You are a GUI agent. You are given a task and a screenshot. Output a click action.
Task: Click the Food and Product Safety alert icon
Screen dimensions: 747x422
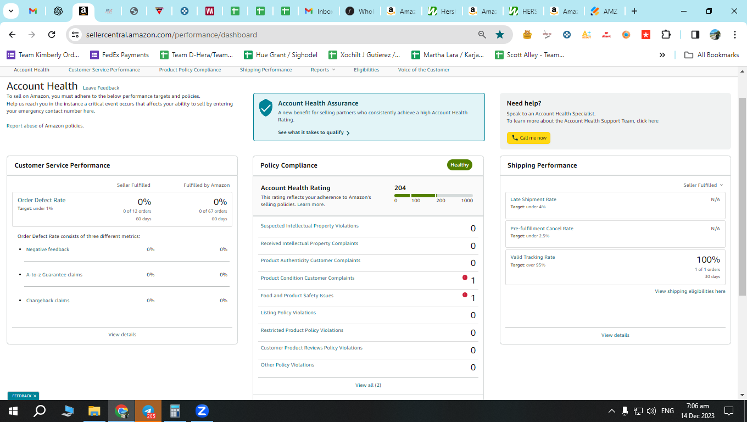click(465, 295)
